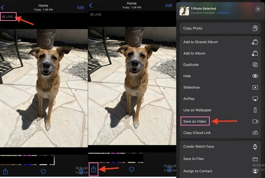The image size is (265, 178).
Task: Tap the selected photo thumbnail in share sheet header
Action: click(x=184, y=11)
